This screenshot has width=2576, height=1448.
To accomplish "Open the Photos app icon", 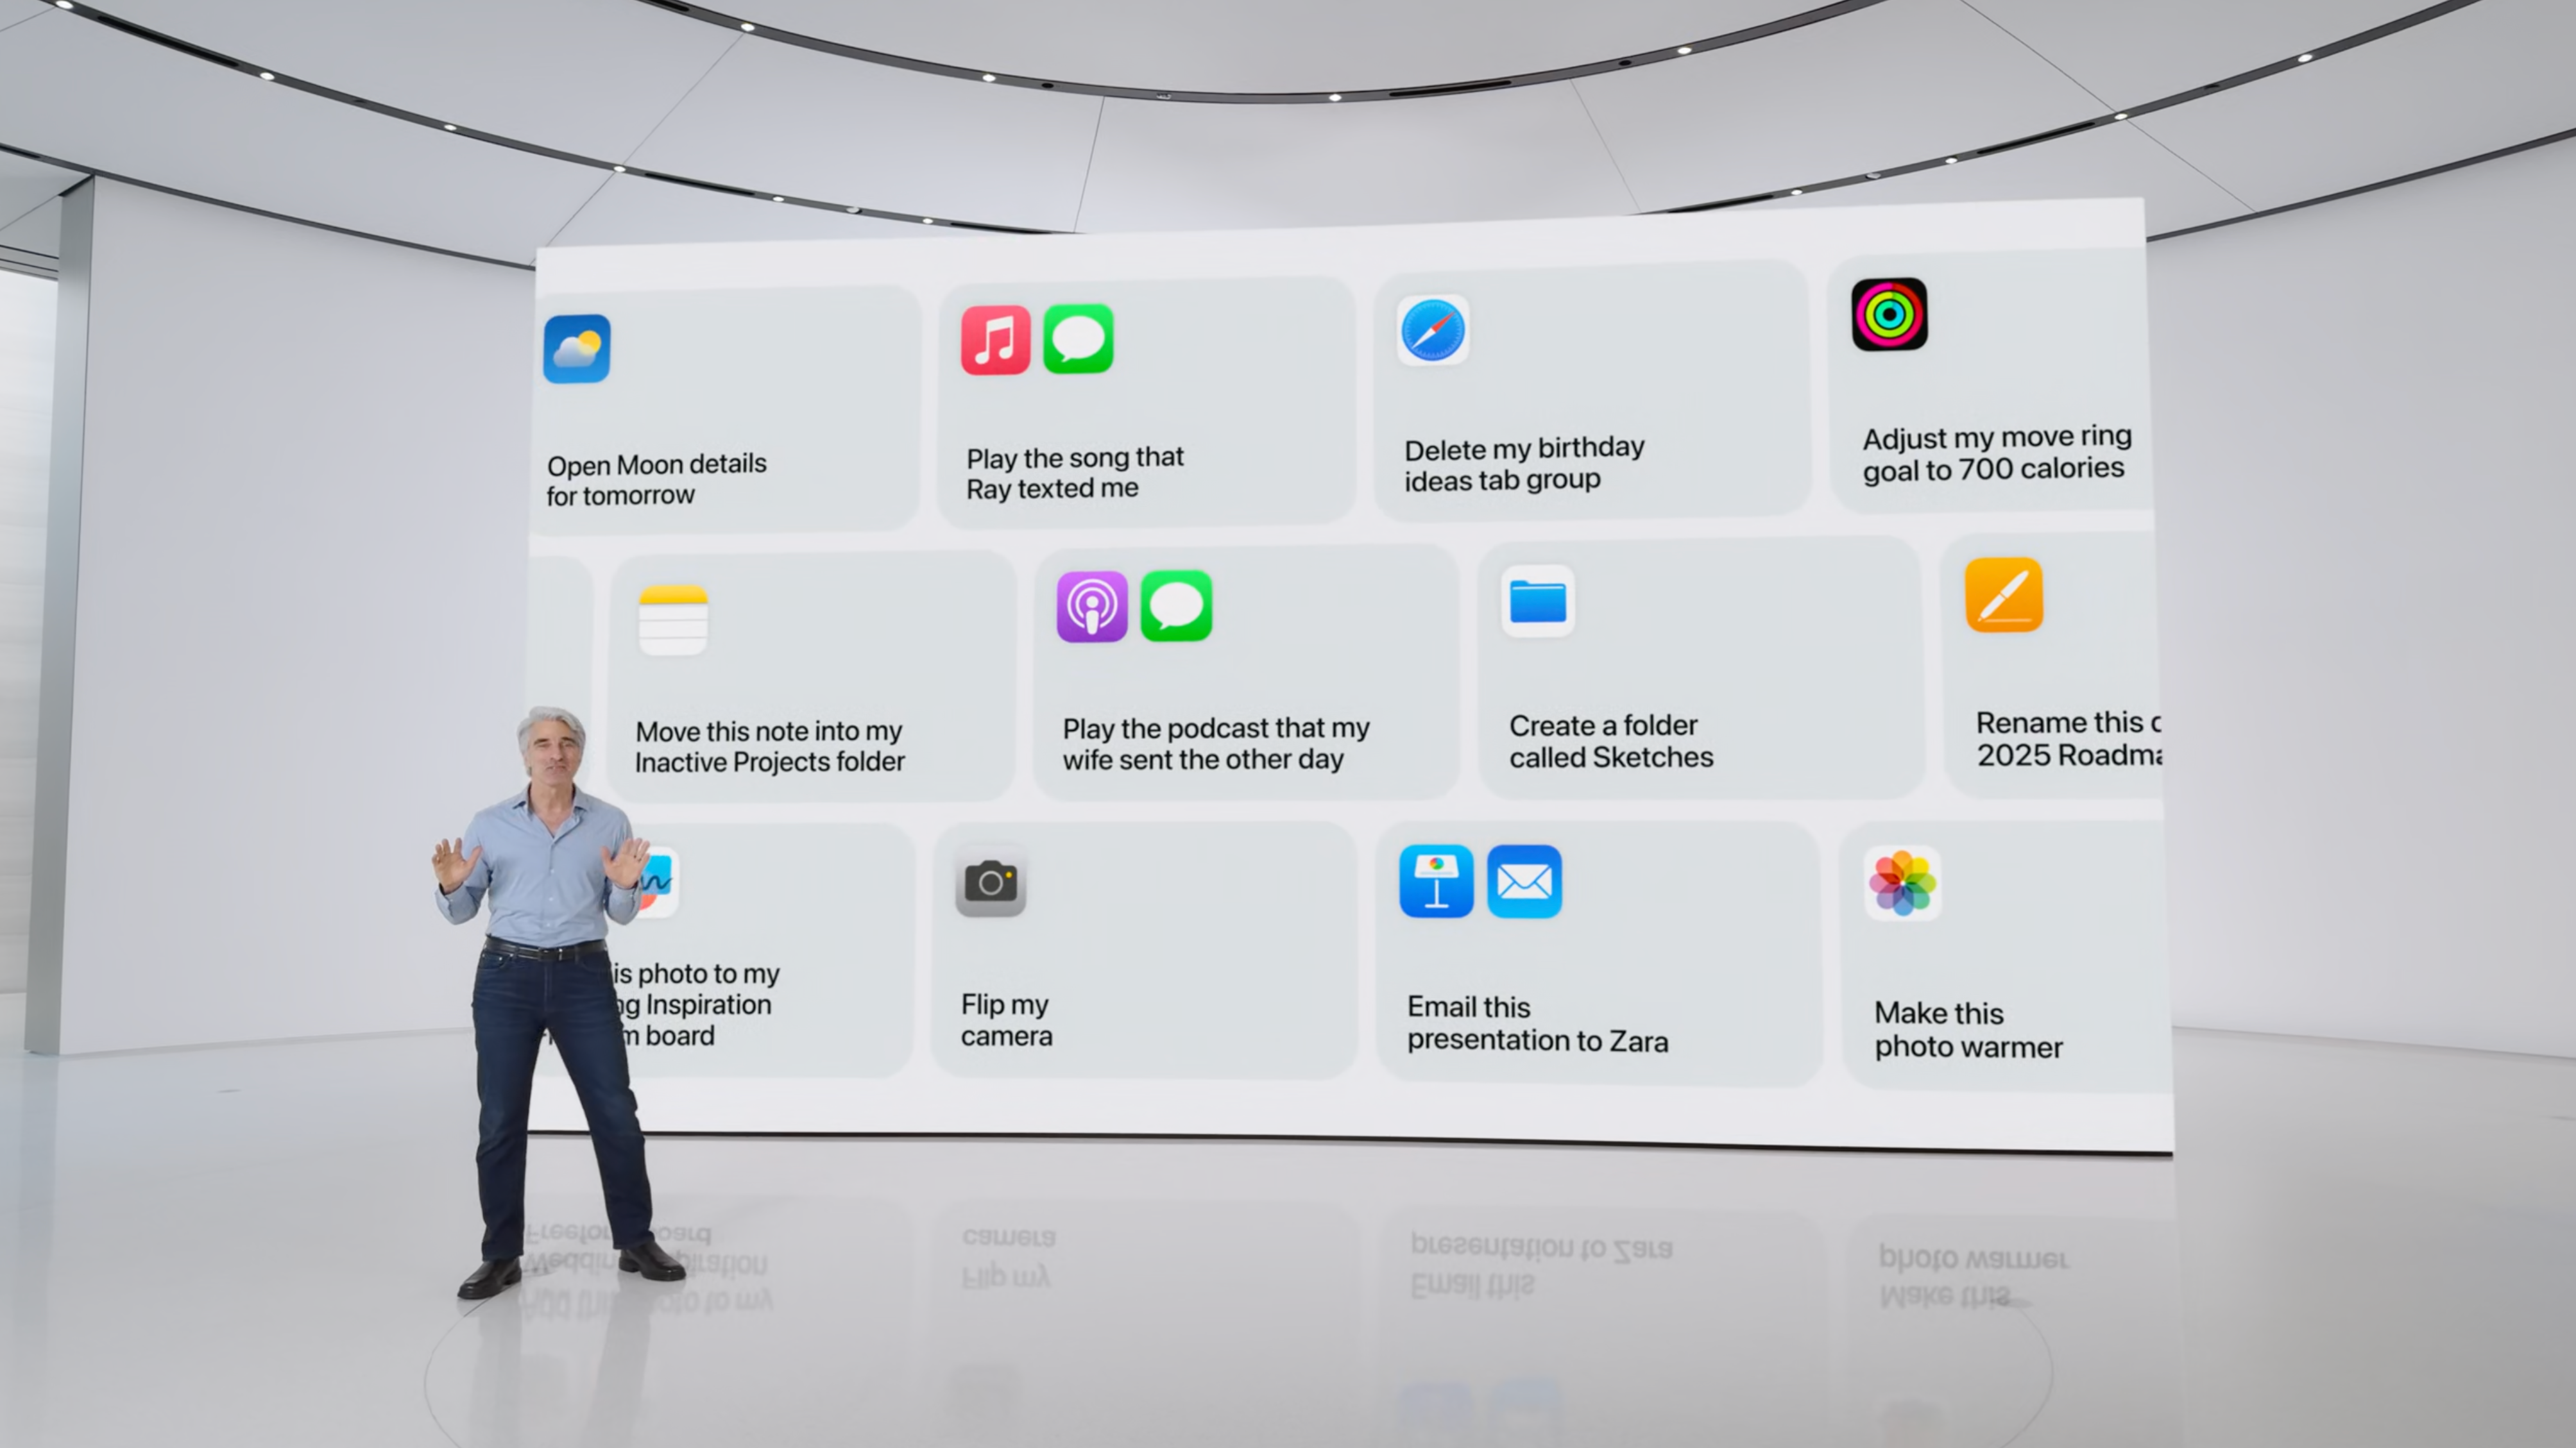I will [1902, 882].
